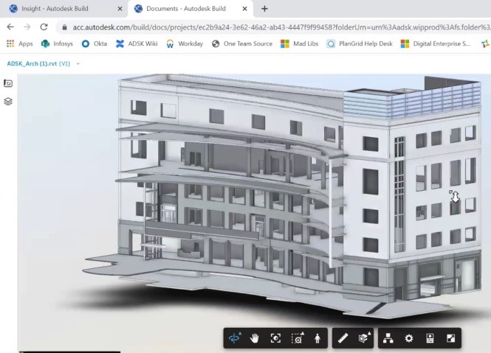Open the Model Browser tree

point(388,338)
